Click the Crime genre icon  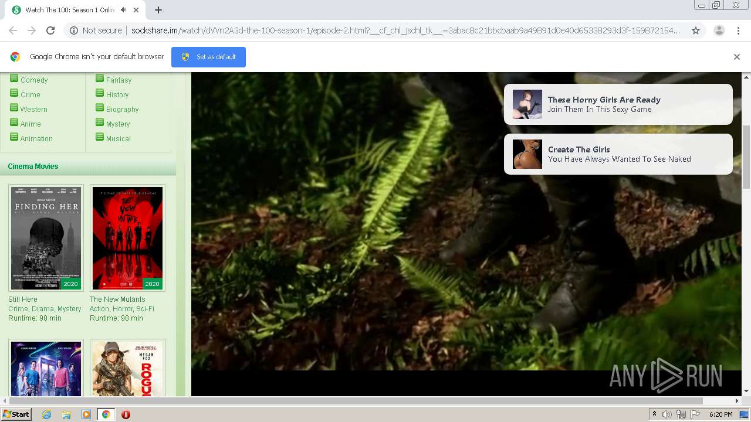tap(14, 93)
